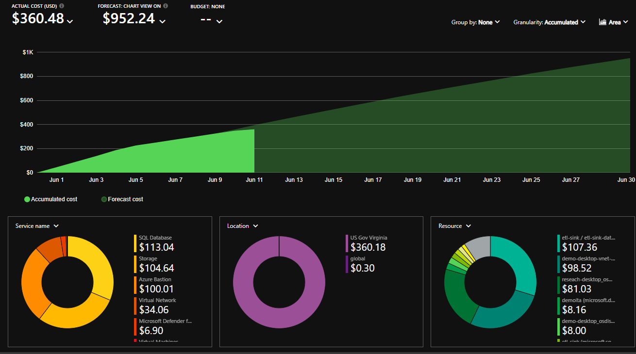Screen dimensions: 636x354
Task: Click the US Gov Virginia purple swatch
Action: [347, 243]
